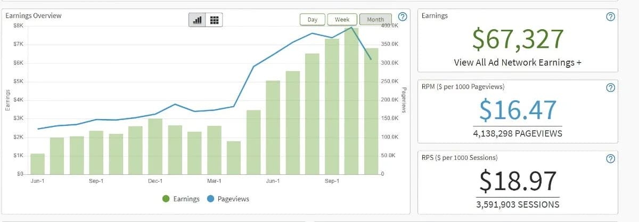
Task: Click the blue Pageviews legend dot
Action: [x=210, y=199]
